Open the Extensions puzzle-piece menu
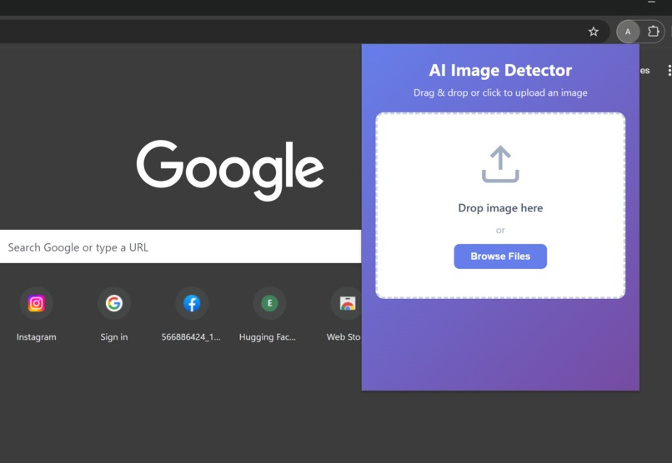The image size is (672, 463). coord(653,32)
